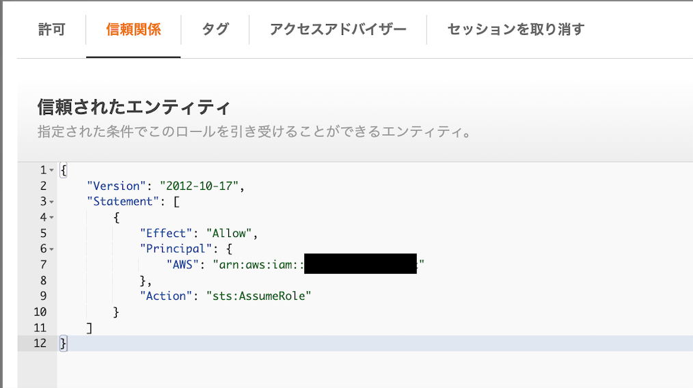Click the "sts:AssumeRole" value
693x388 pixels.
pyautogui.click(x=258, y=296)
